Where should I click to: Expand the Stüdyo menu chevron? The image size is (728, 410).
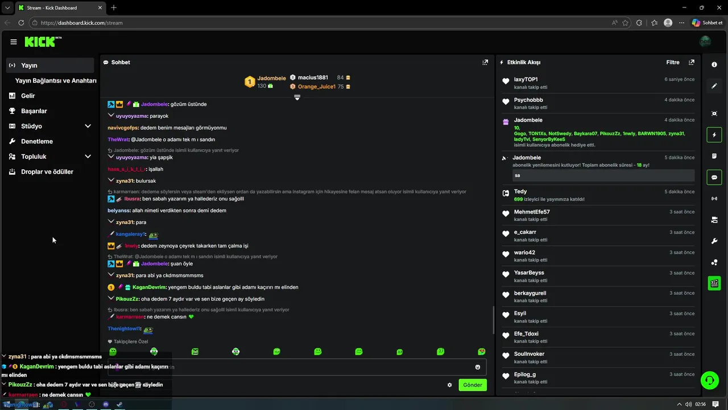[x=88, y=126]
